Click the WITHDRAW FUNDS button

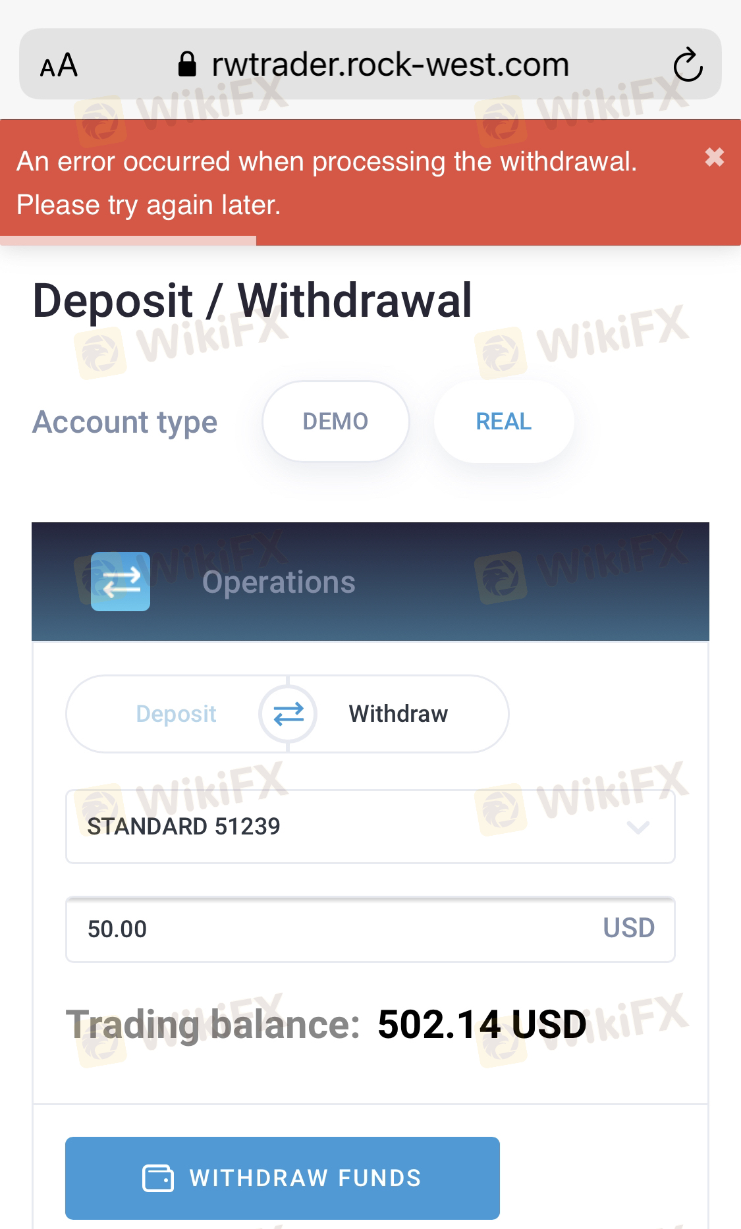pos(283,1178)
